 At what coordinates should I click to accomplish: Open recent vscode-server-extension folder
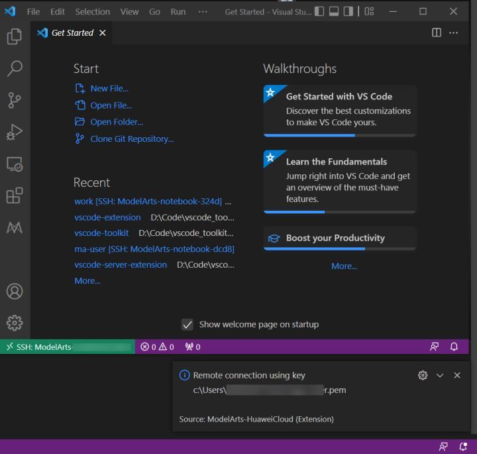point(121,265)
